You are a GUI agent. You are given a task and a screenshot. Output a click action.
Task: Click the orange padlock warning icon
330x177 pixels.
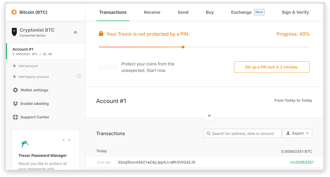pos(101,34)
